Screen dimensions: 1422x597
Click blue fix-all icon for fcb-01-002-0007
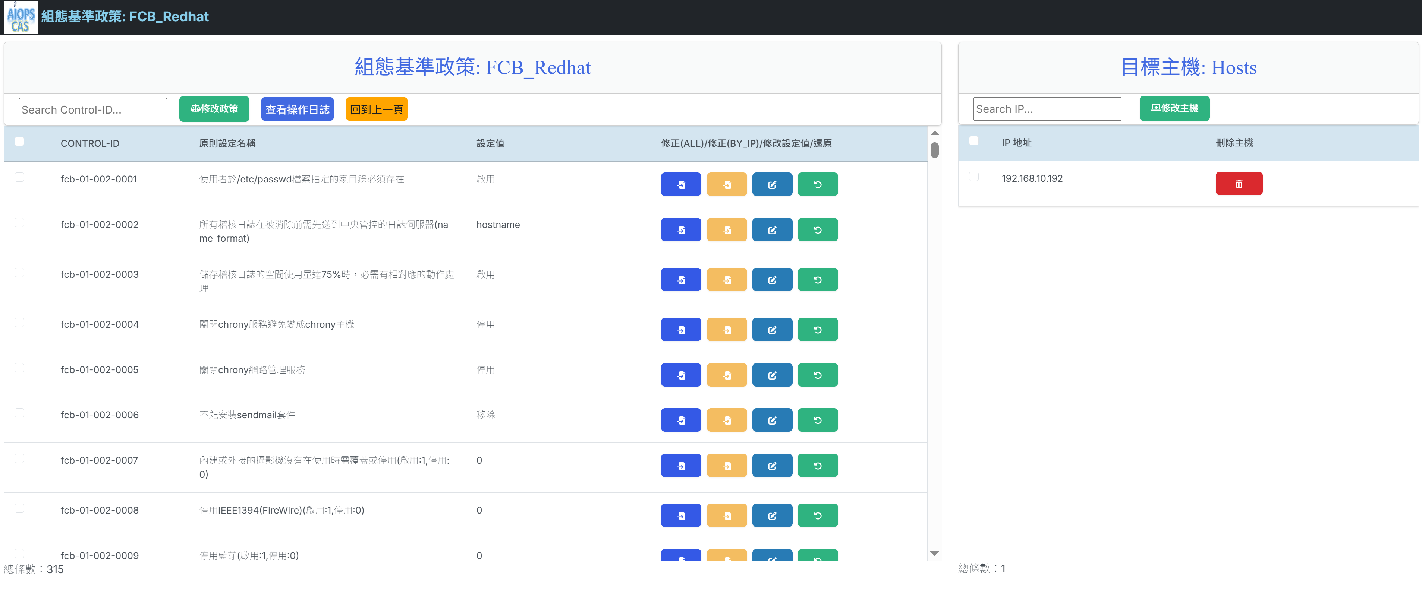pyautogui.click(x=681, y=466)
